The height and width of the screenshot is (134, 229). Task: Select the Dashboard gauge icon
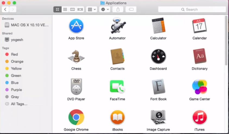[x=158, y=57]
